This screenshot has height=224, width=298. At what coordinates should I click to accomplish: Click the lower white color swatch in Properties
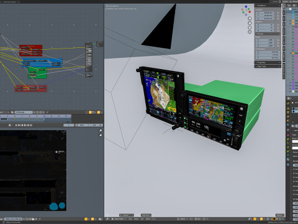tap(295, 148)
